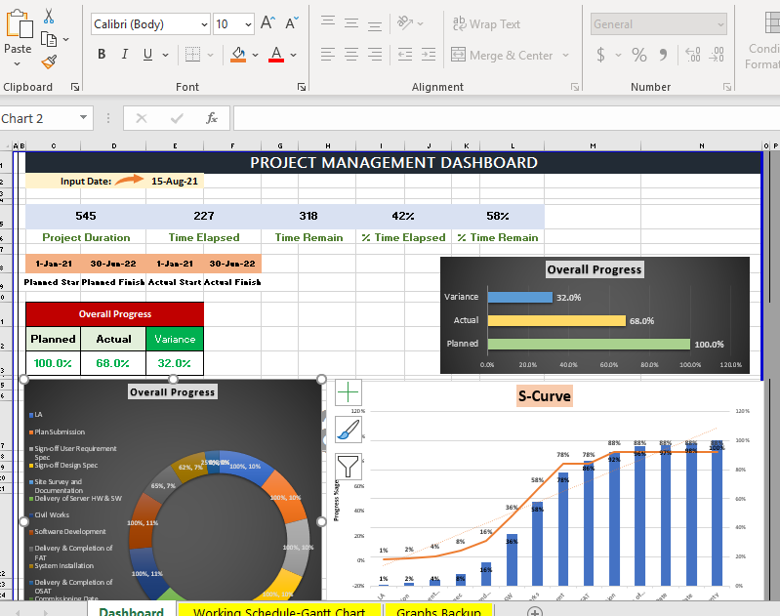Apply comma style
The width and height of the screenshot is (780, 616).
pyautogui.click(x=663, y=55)
